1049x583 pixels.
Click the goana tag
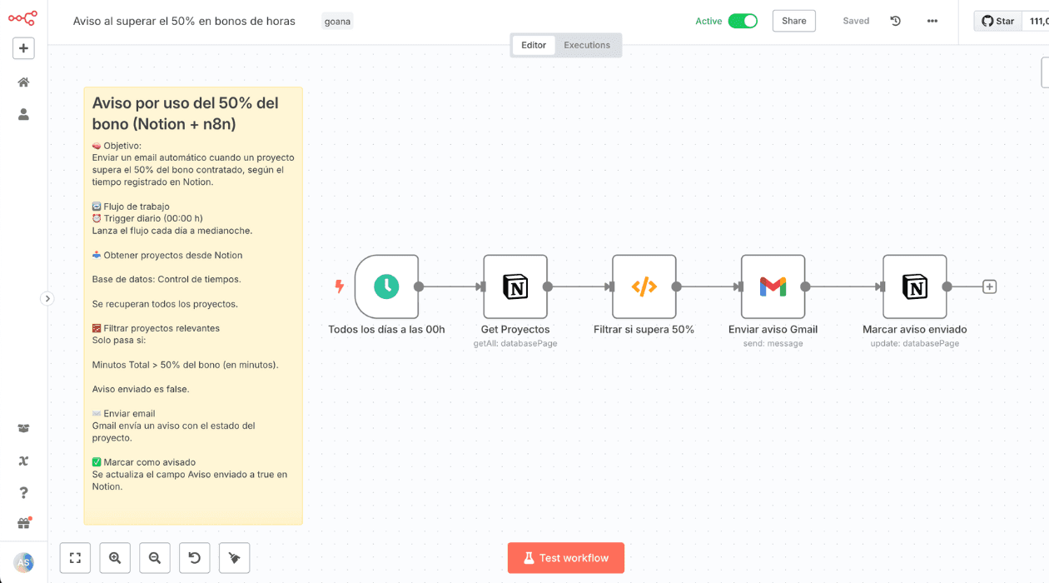337,21
